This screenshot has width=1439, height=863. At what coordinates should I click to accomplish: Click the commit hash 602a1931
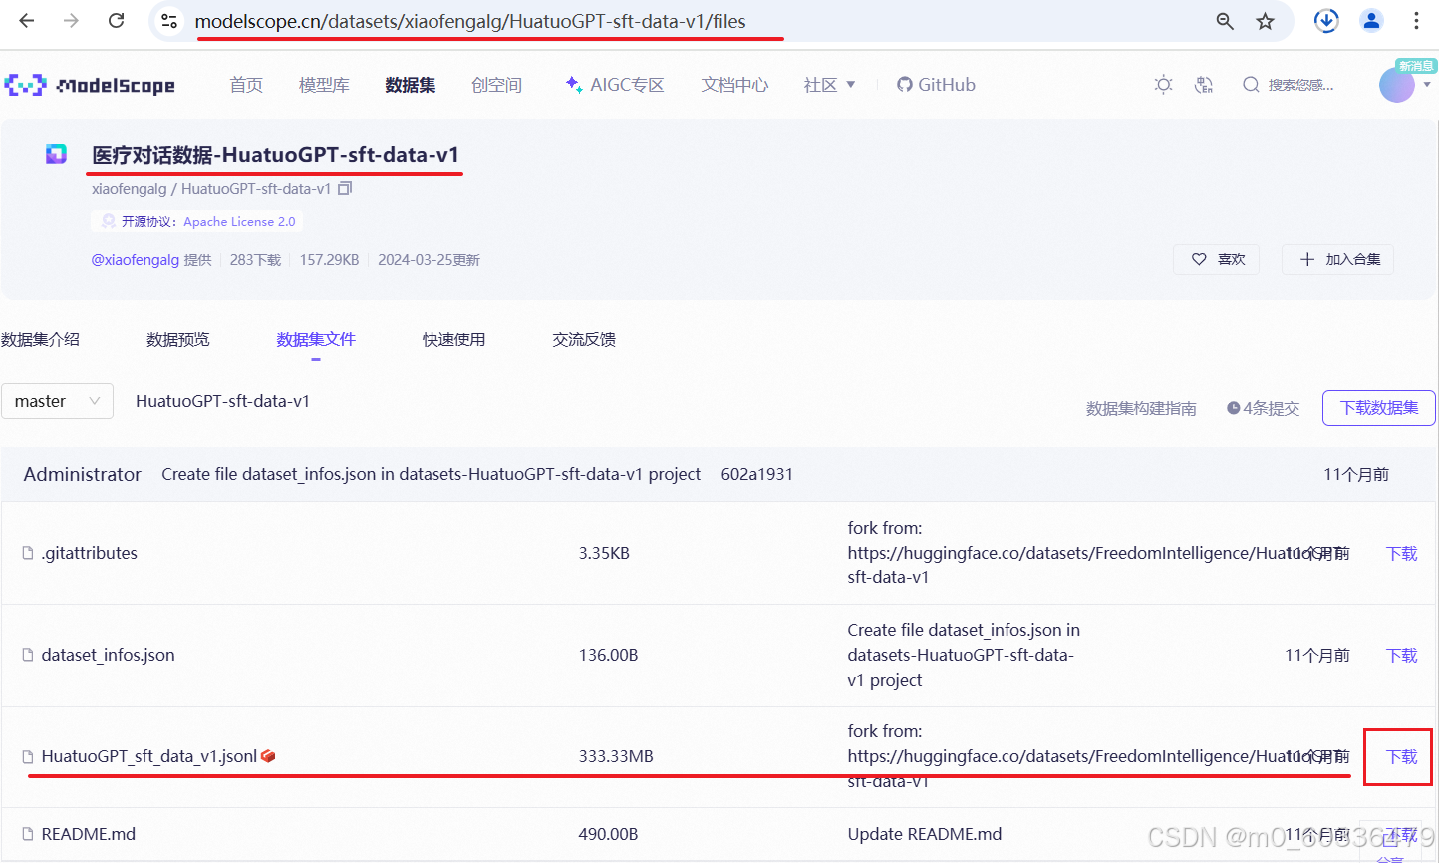[x=757, y=474]
